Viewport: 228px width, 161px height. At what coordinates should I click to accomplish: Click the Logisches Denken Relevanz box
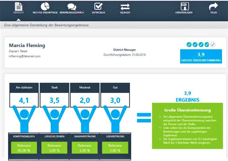(x=54, y=148)
